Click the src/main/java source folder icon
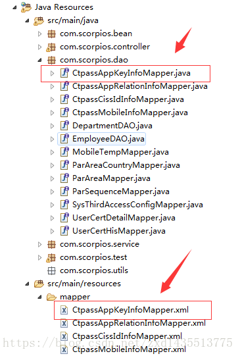The width and height of the screenshot is (240, 356). pyautogui.click(x=39, y=20)
